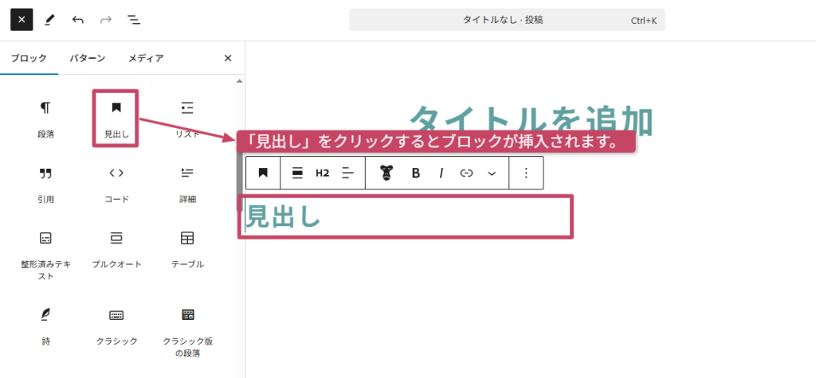Expand more rich text controls chevron

pos(492,173)
